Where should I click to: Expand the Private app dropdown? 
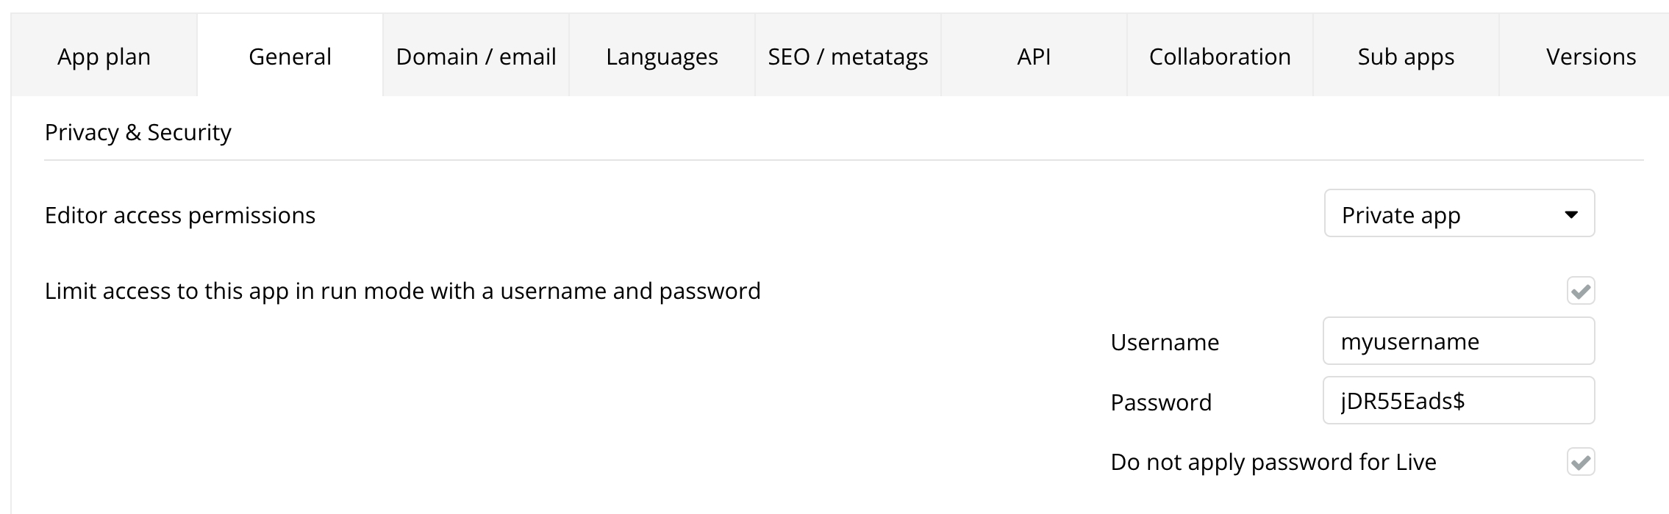click(1441, 214)
